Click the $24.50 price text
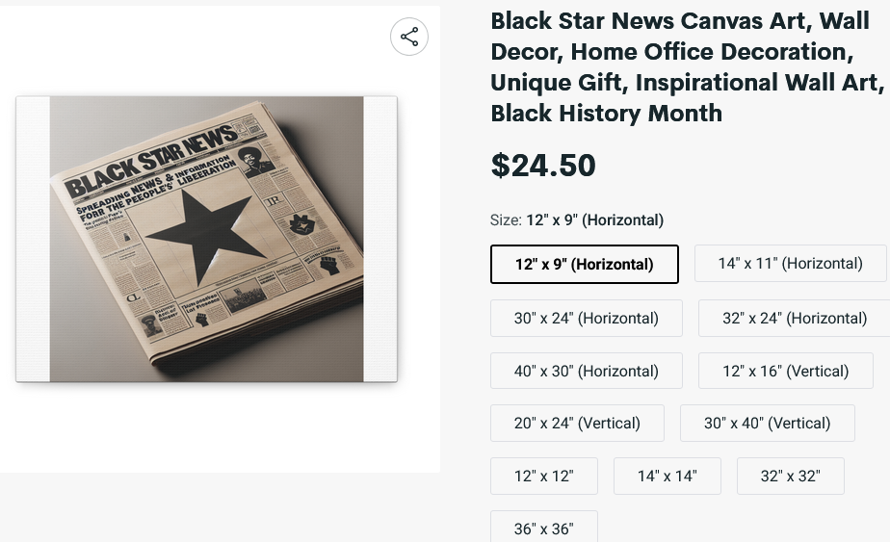This screenshot has width=890, height=542. (x=543, y=166)
